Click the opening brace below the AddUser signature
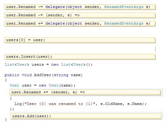This screenshot has height=124, width=168. [6, 80]
